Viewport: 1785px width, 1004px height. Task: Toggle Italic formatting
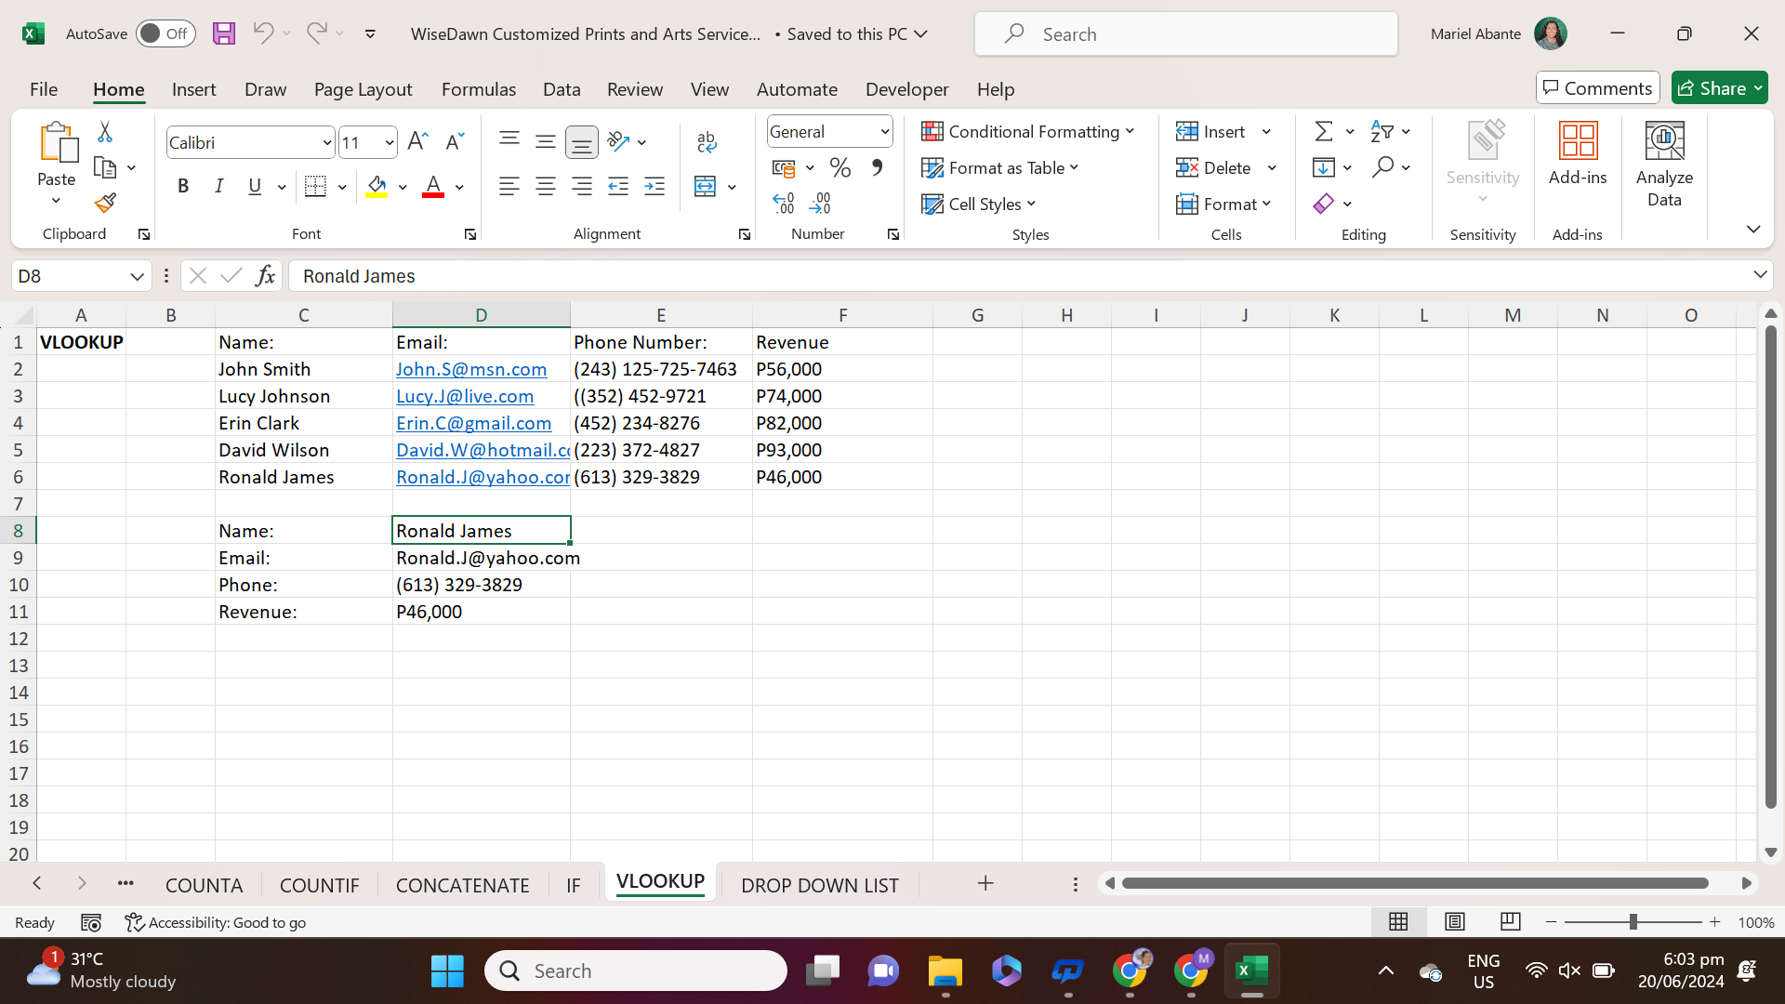click(218, 187)
